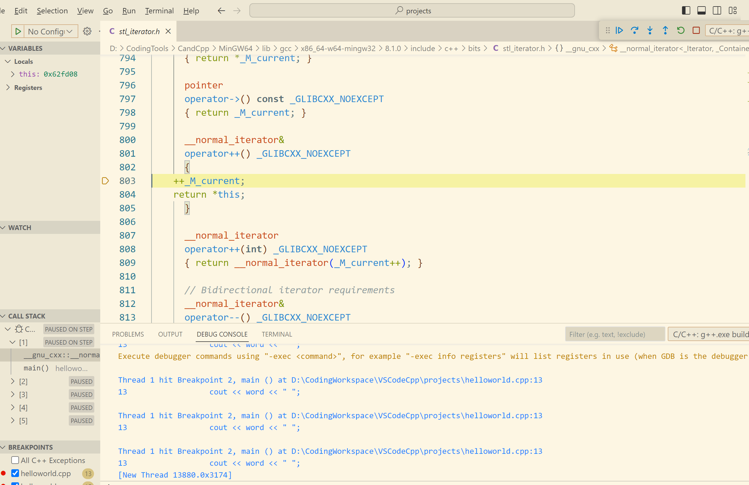
Task: Switch to the TERMINAL tab
Action: tap(277, 334)
